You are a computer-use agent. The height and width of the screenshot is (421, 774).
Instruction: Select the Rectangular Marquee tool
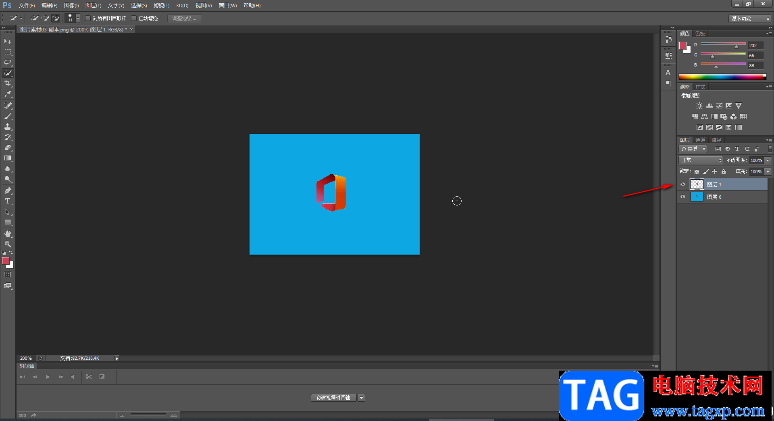click(8, 52)
